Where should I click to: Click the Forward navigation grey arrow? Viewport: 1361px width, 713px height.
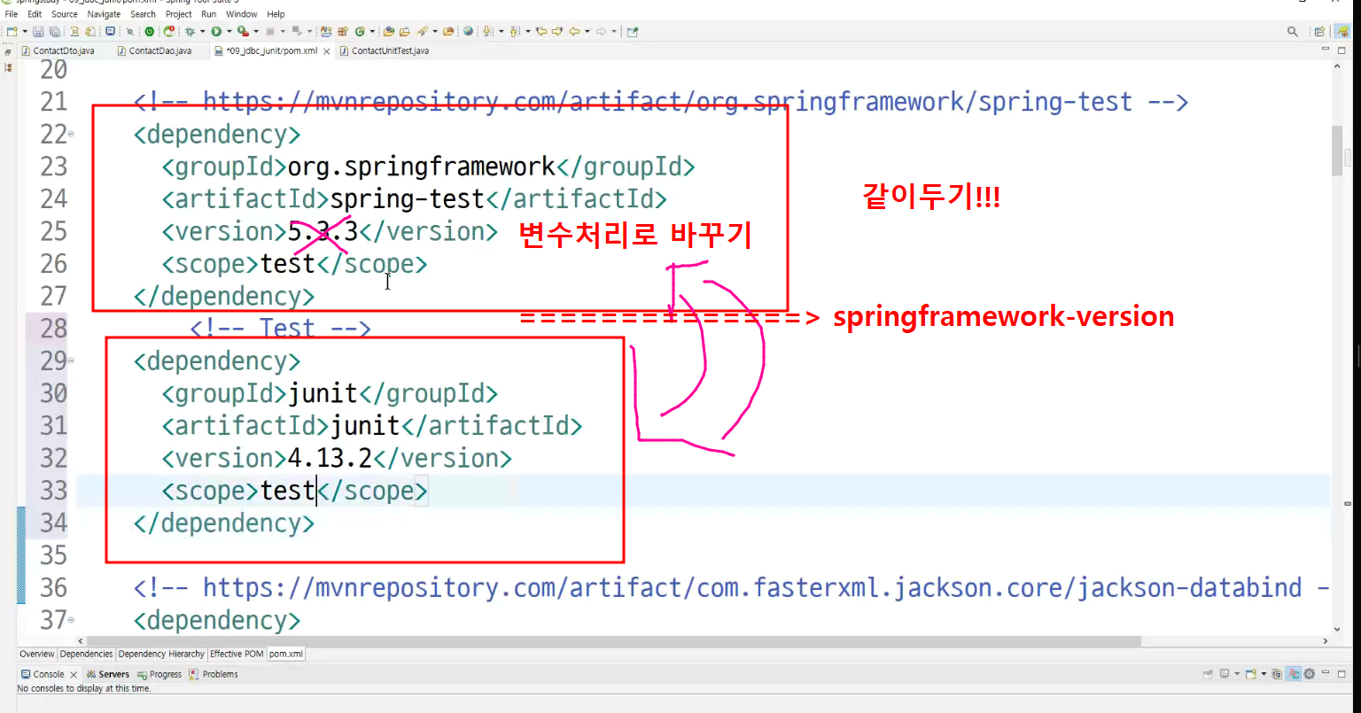[601, 31]
